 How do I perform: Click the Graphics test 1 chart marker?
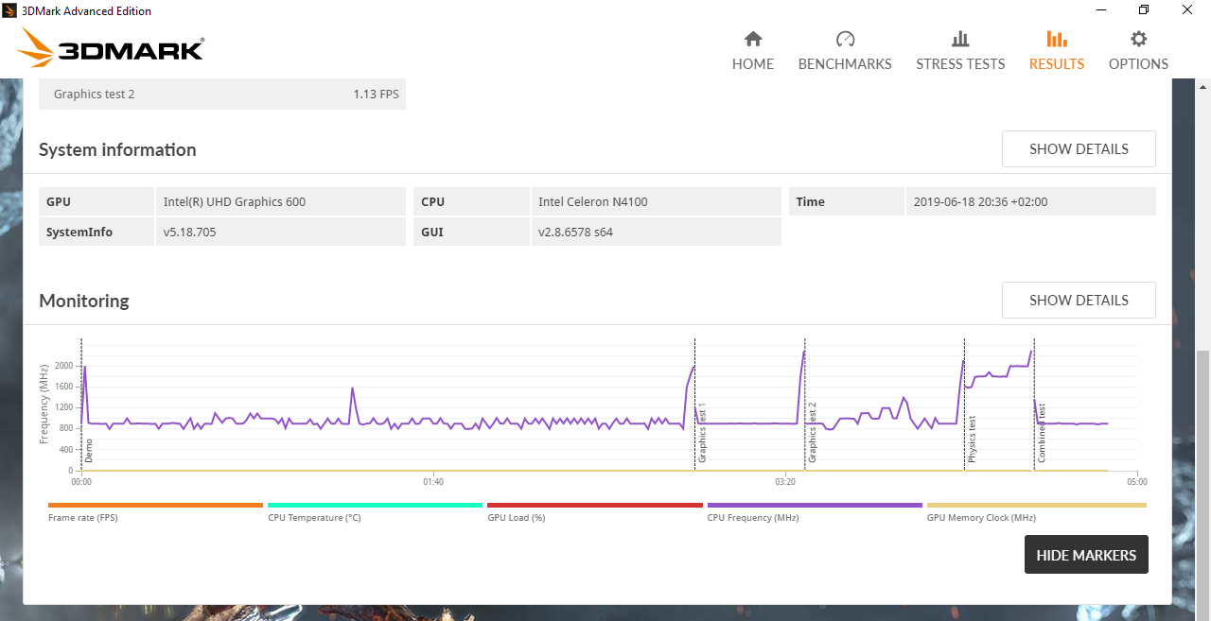click(702, 432)
